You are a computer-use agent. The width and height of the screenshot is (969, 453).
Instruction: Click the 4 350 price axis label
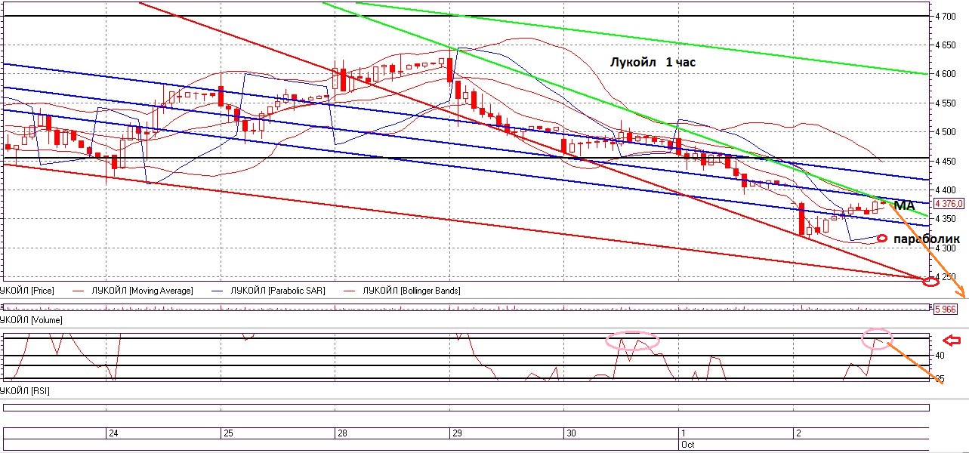947,219
